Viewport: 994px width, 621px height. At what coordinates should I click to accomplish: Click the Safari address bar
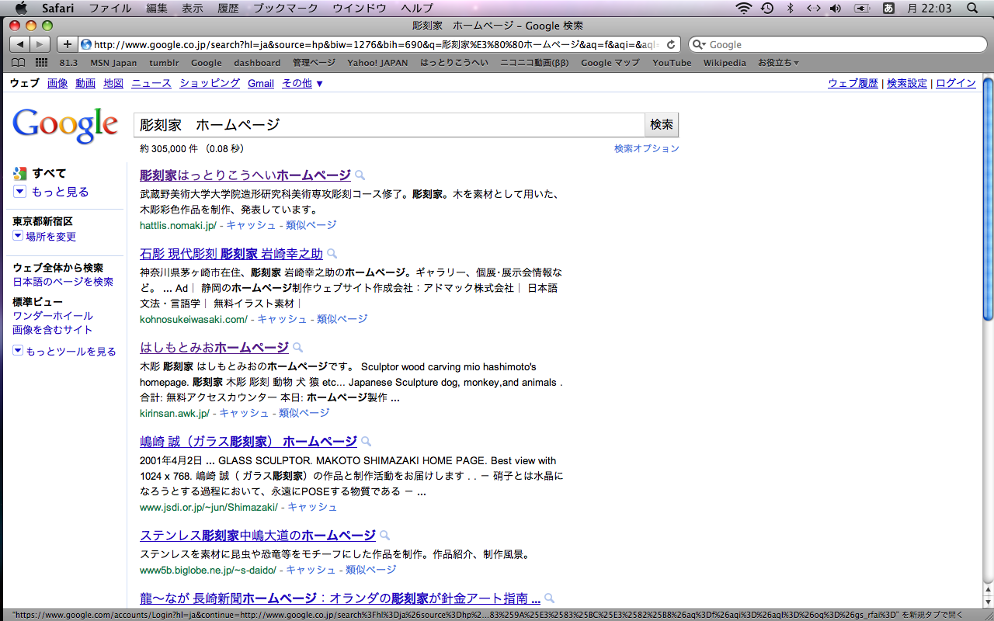(x=379, y=44)
